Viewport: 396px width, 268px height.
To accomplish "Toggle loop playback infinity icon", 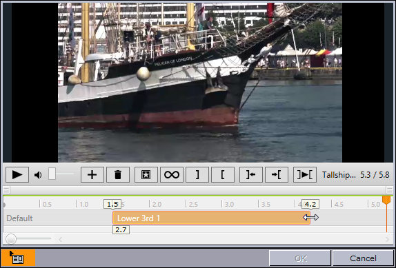I will 172,174.
